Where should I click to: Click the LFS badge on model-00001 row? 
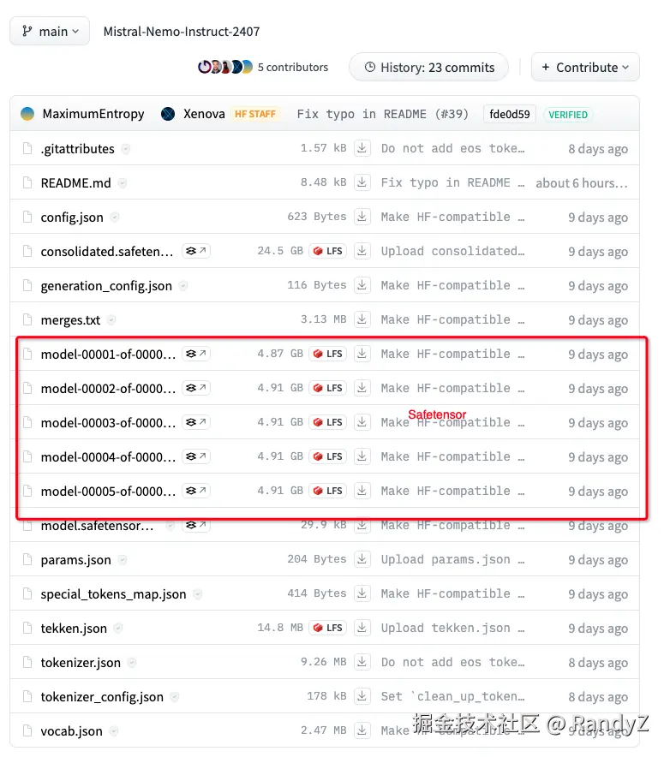(328, 354)
